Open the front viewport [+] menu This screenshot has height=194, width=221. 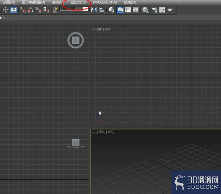click(94, 30)
